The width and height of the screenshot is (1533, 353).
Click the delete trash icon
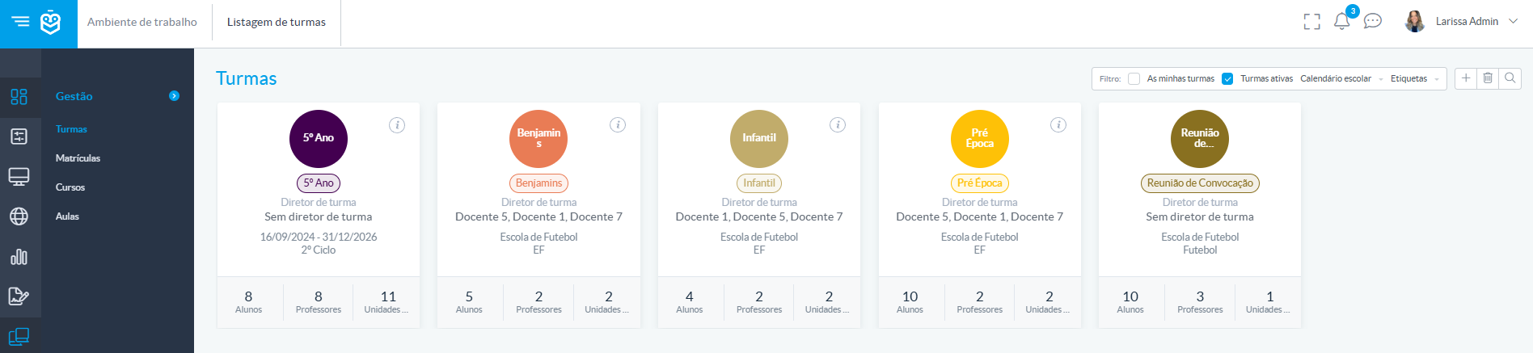1488,78
